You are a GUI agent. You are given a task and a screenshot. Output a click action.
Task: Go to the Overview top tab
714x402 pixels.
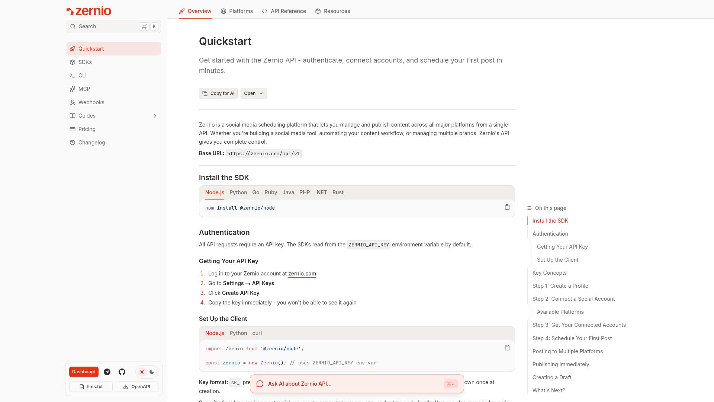pyautogui.click(x=195, y=11)
